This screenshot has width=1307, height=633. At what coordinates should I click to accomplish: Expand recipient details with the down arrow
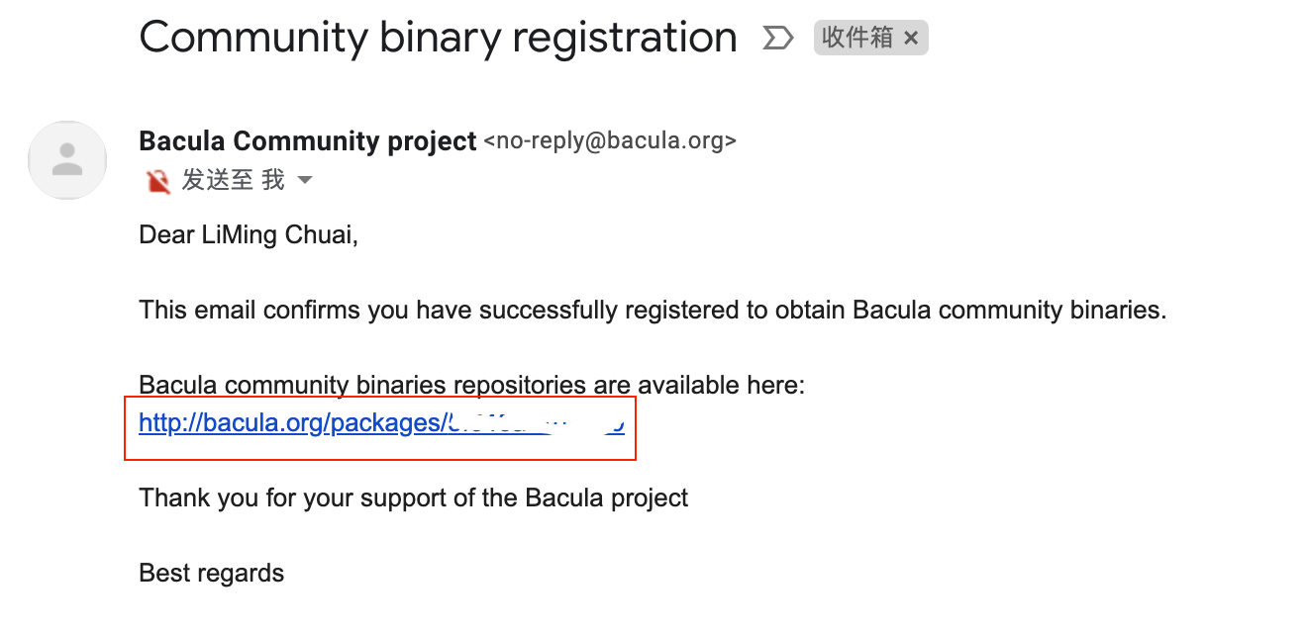305,180
